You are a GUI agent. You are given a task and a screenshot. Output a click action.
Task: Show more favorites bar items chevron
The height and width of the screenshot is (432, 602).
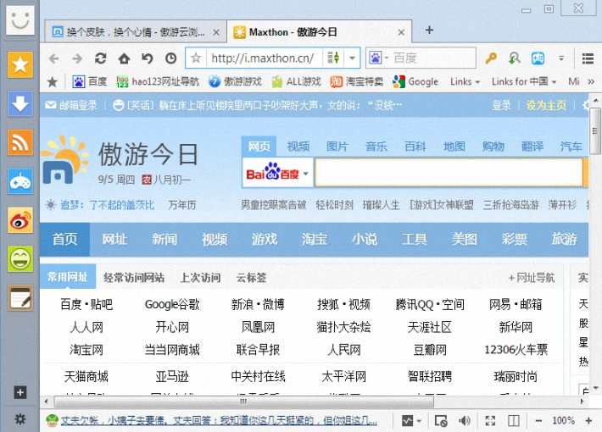click(x=591, y=81)
